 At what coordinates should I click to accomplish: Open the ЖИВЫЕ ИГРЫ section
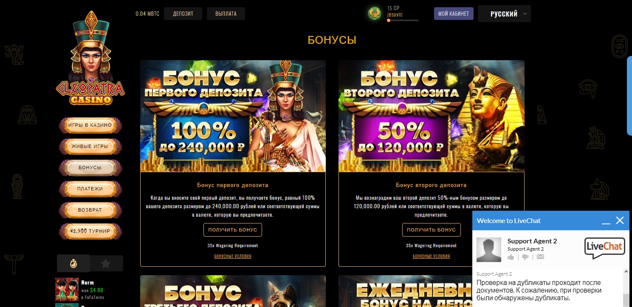click(90, 146)
